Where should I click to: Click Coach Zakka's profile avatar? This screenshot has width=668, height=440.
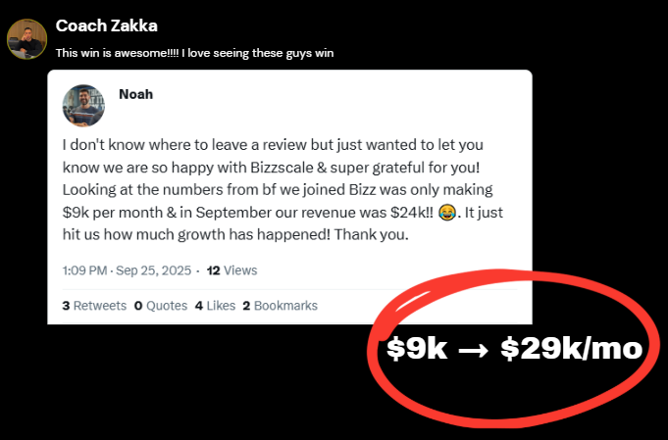[26, 38]
